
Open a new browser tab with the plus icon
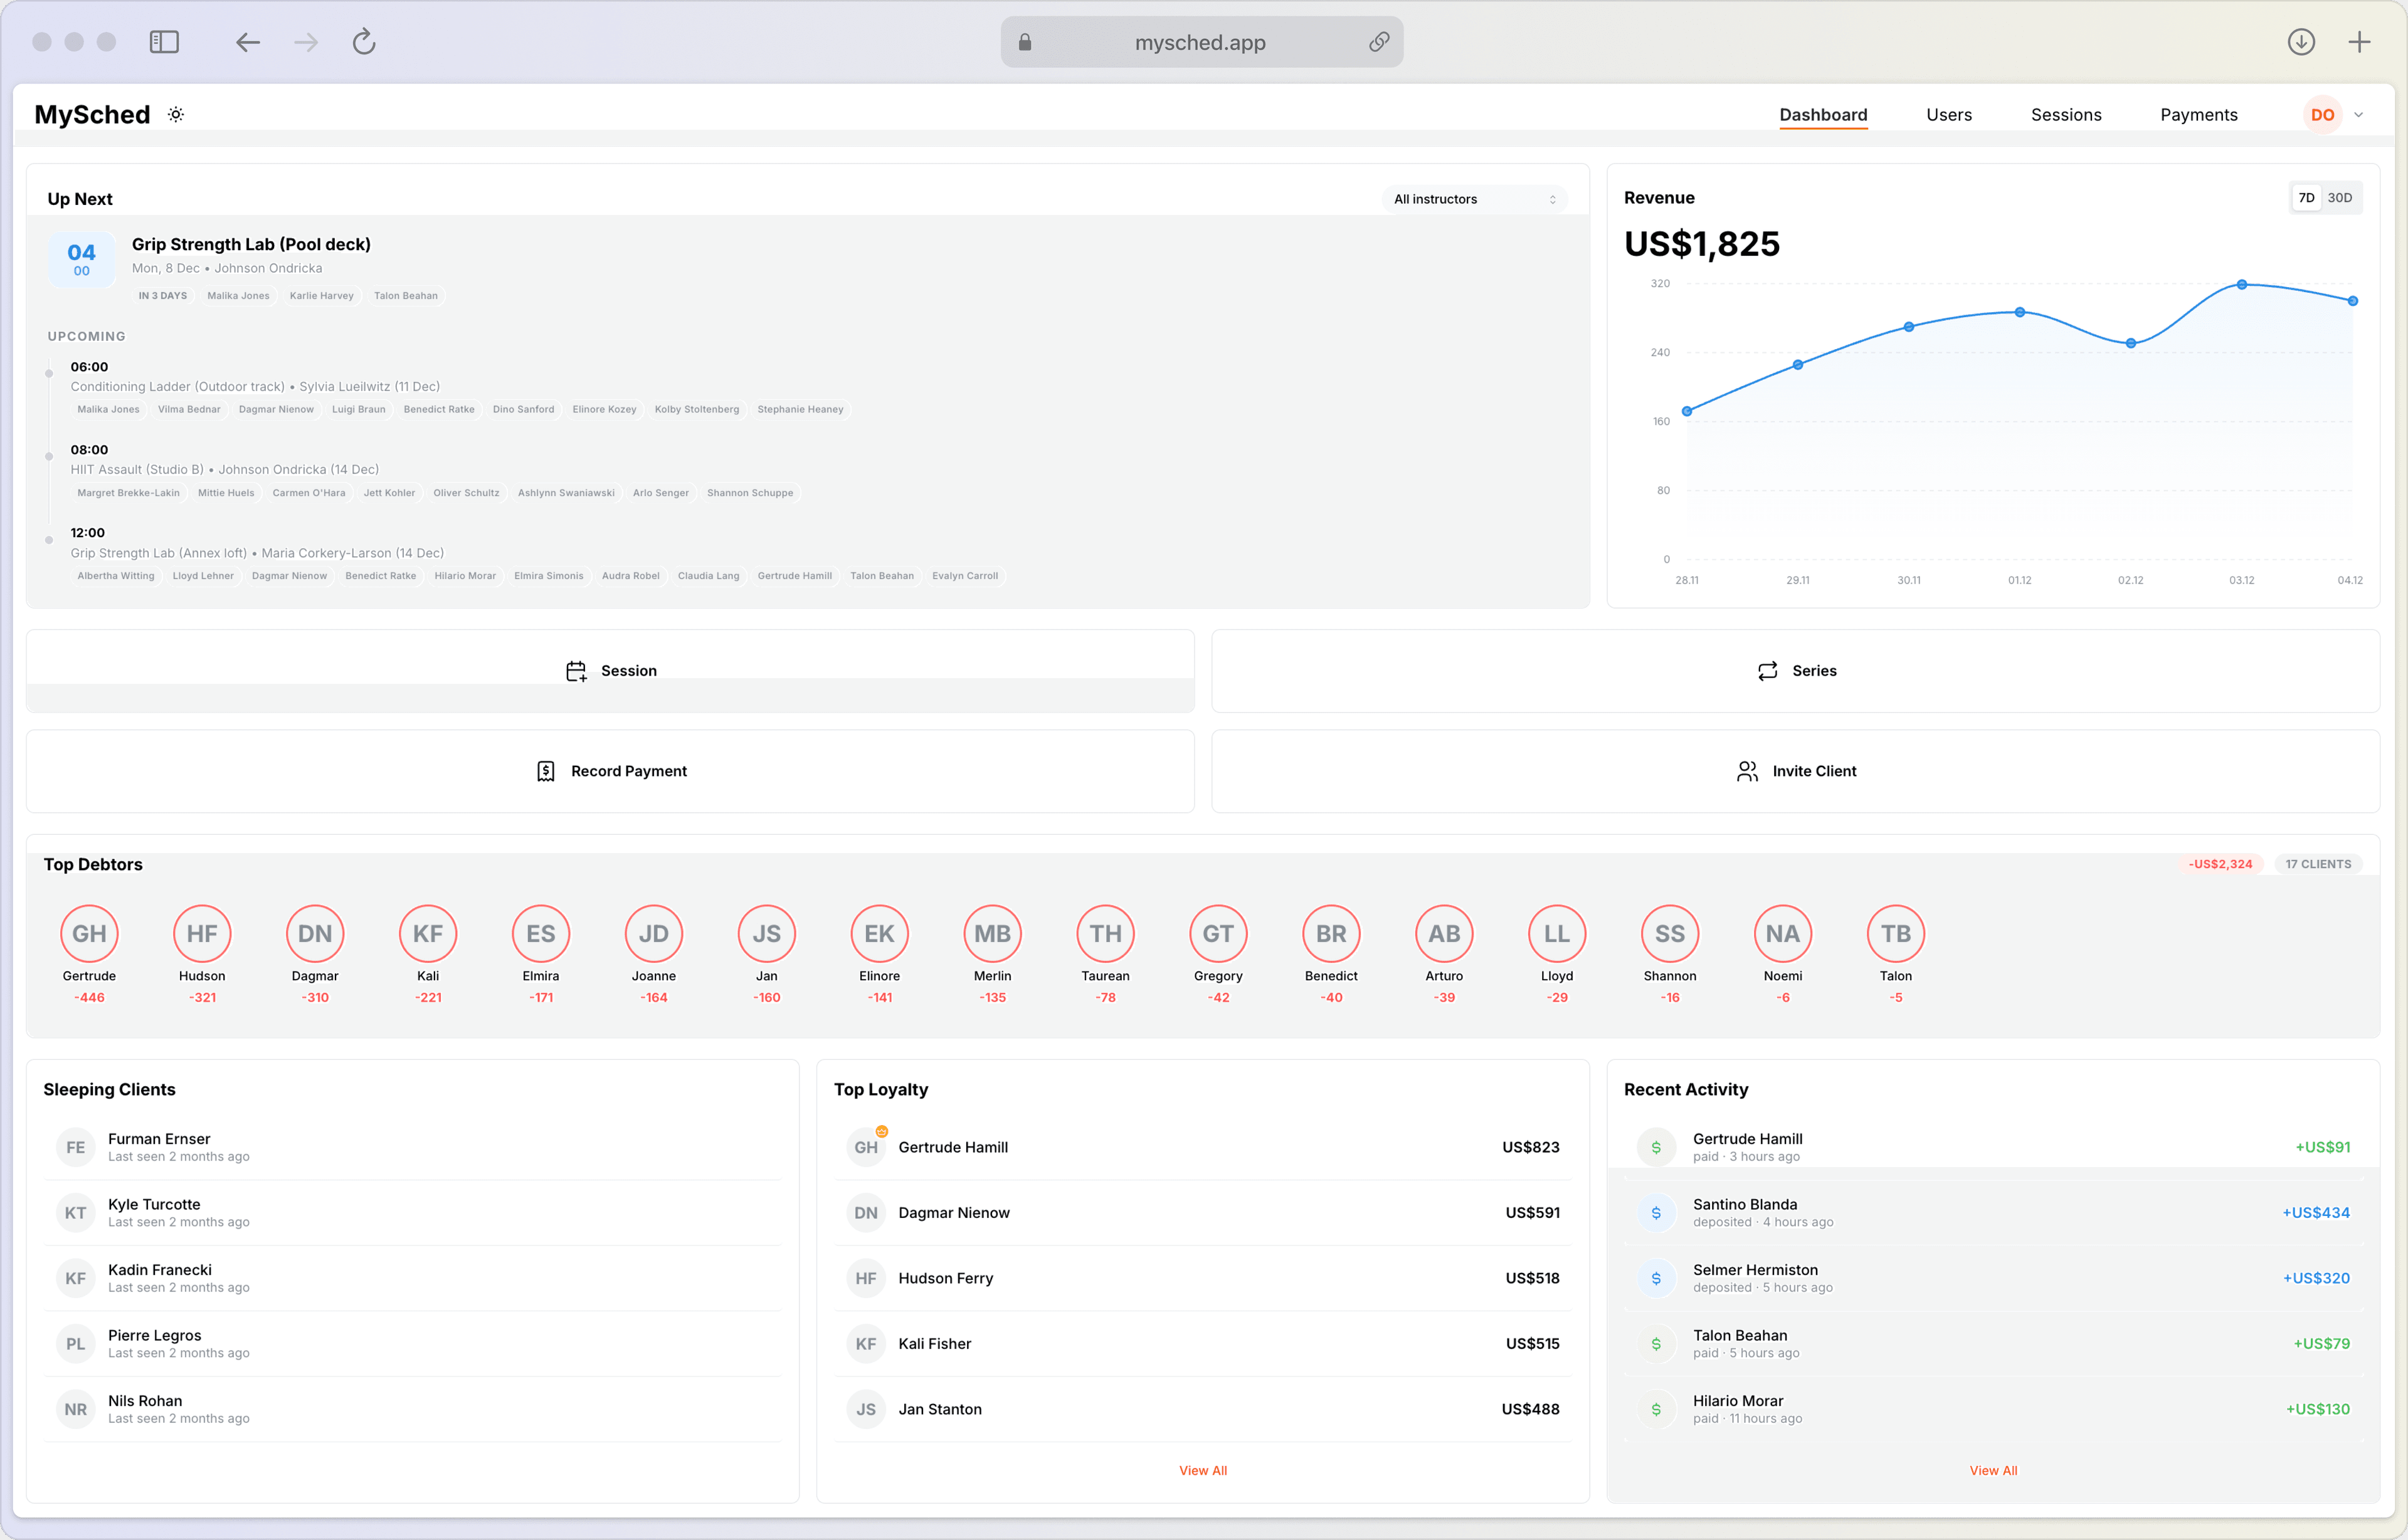click(x=2360, y=42)
